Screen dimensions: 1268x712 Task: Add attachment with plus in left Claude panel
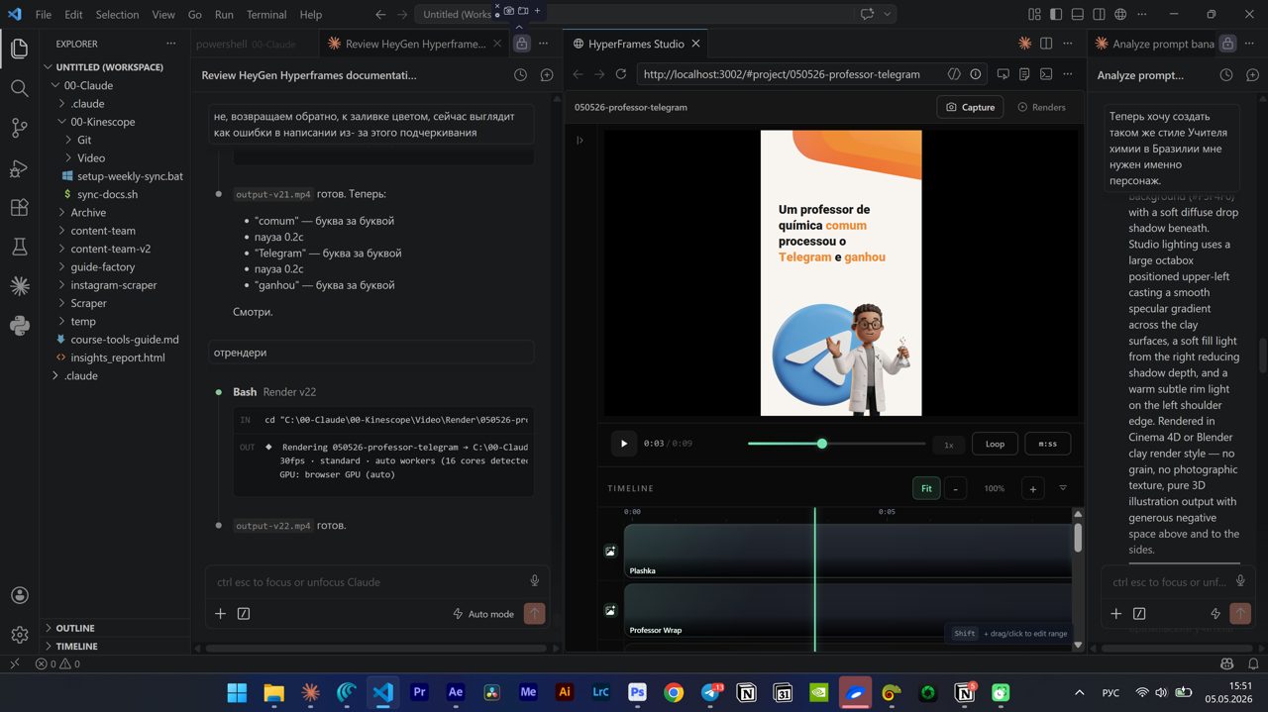220,614
